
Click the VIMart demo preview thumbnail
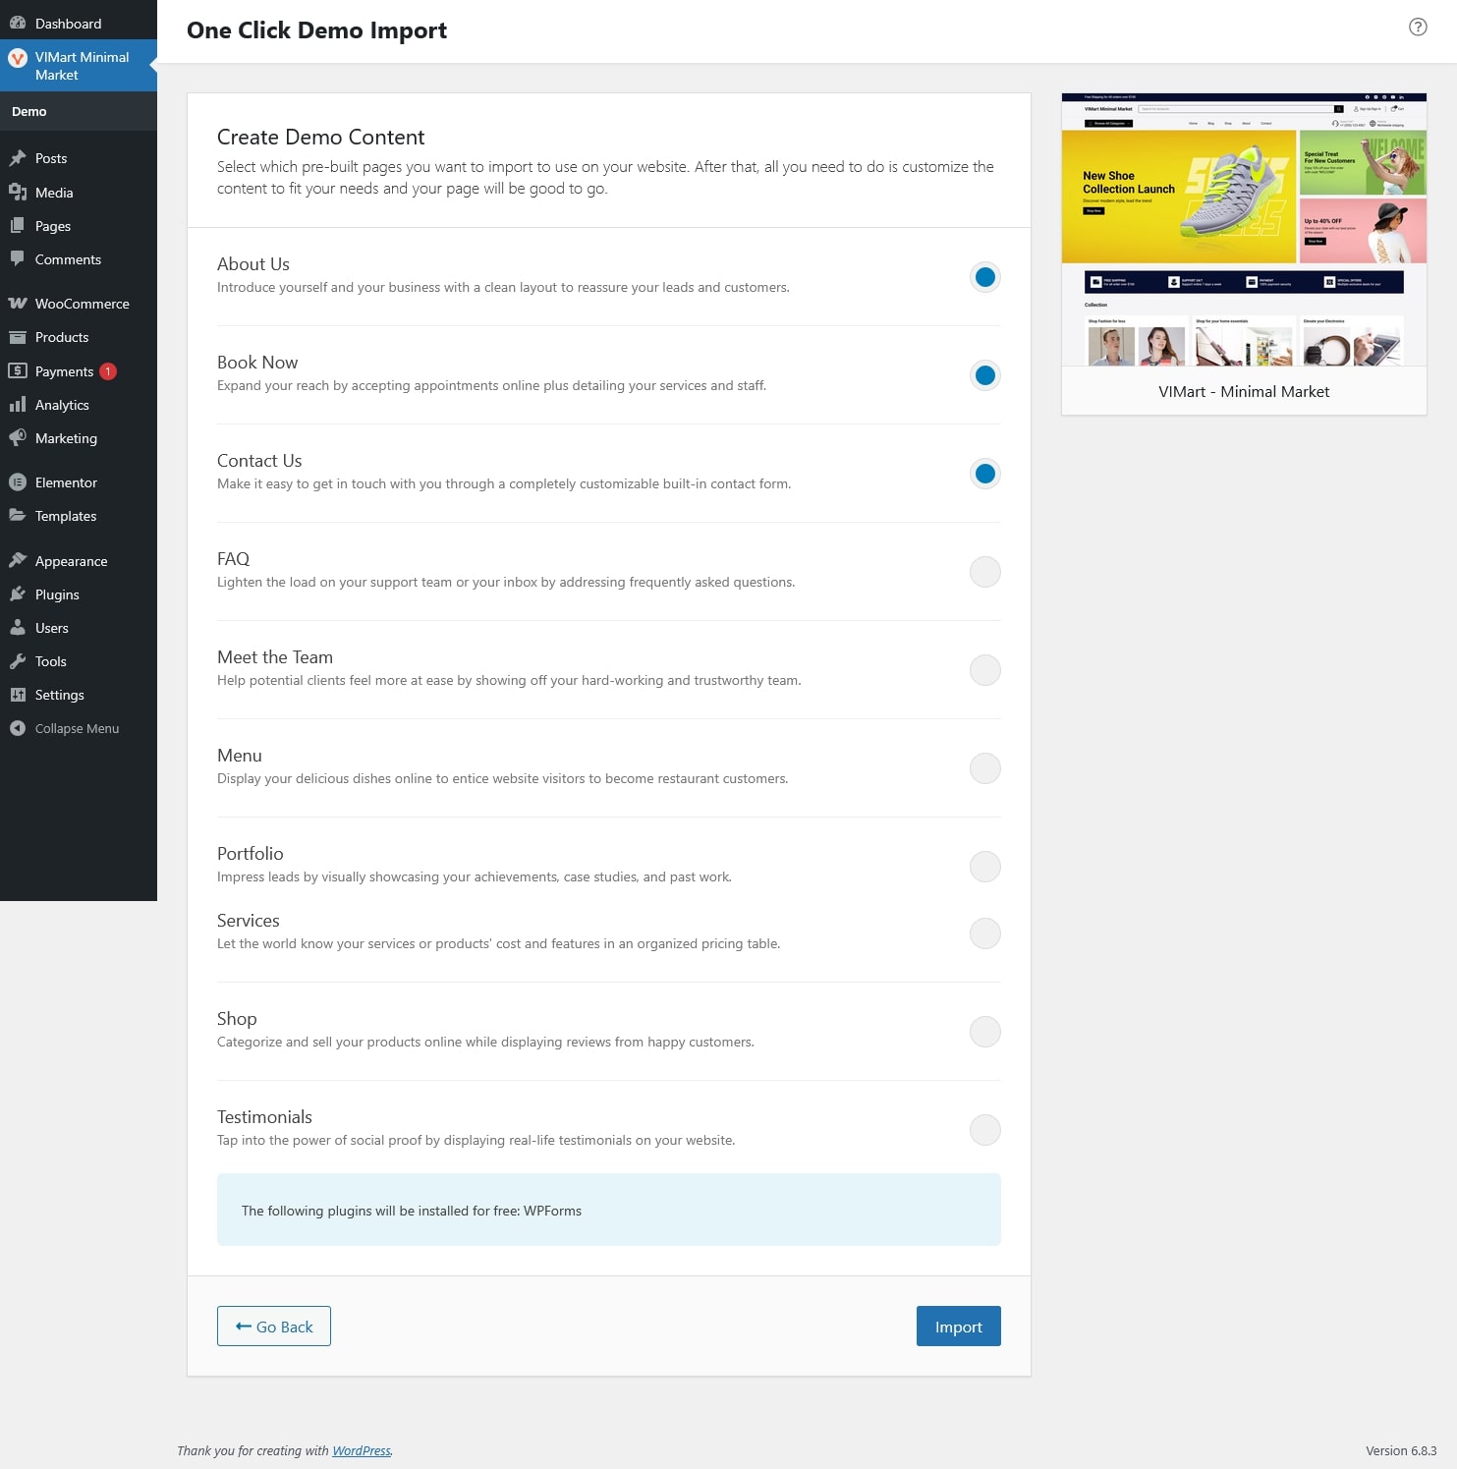(1244, 230)
